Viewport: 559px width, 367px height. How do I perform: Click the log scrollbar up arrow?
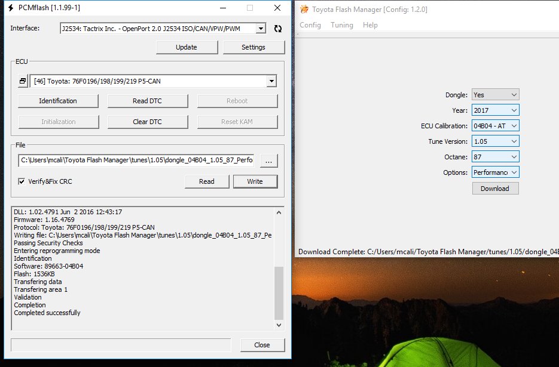tap(279, 212)
